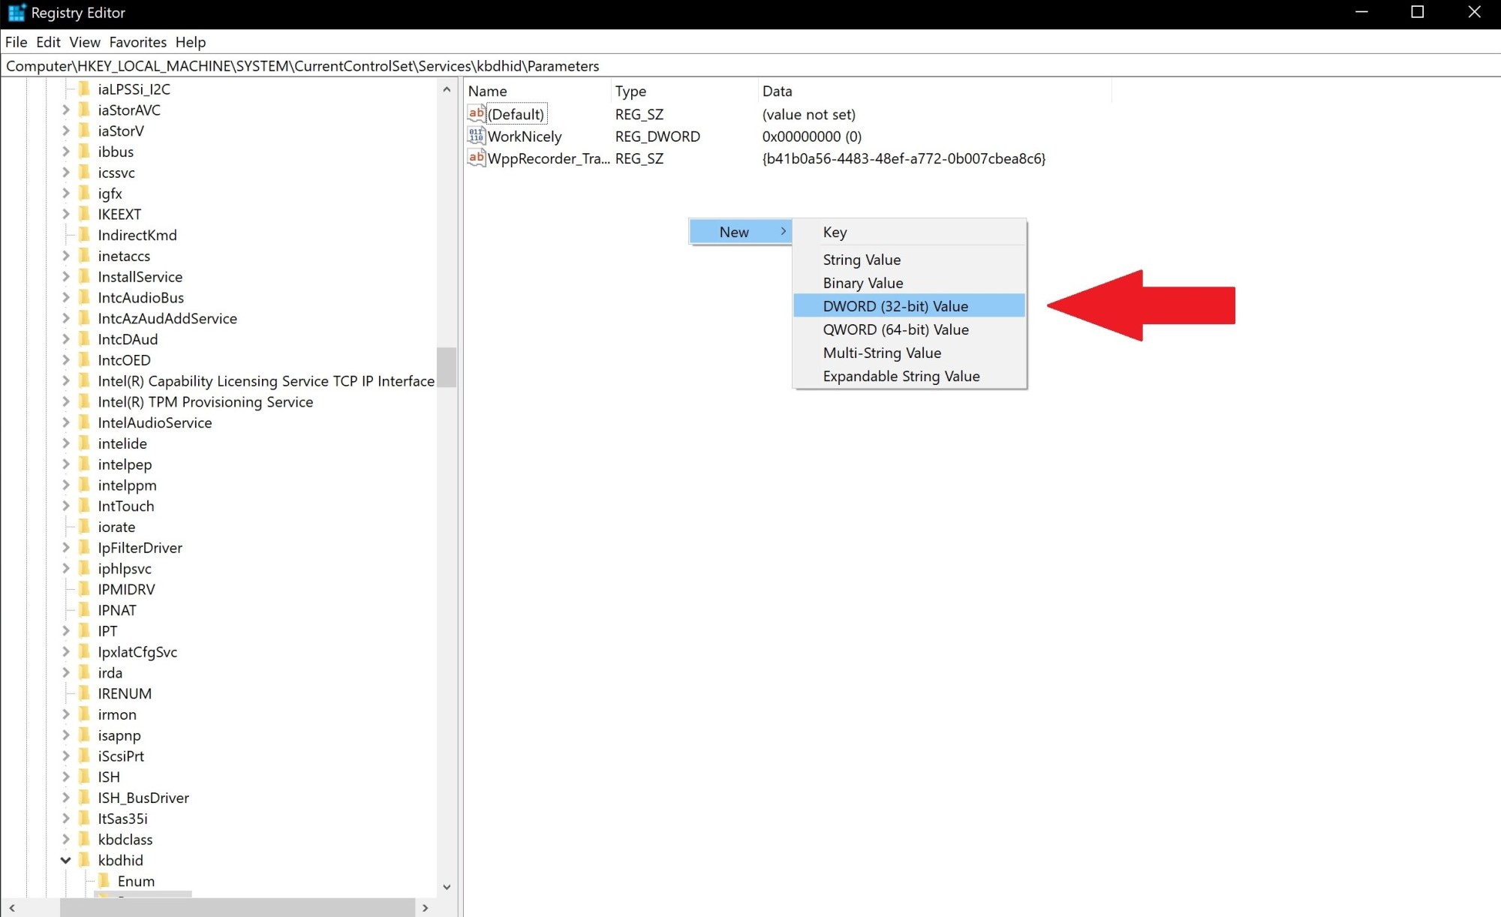The image size is (1501, 917).
Task: Collapse the kbdhid key
Action: tap(65, 860)
